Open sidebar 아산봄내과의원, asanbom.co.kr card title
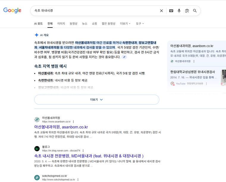The width and height of the screenshot is (226, 182). (192, 46)
